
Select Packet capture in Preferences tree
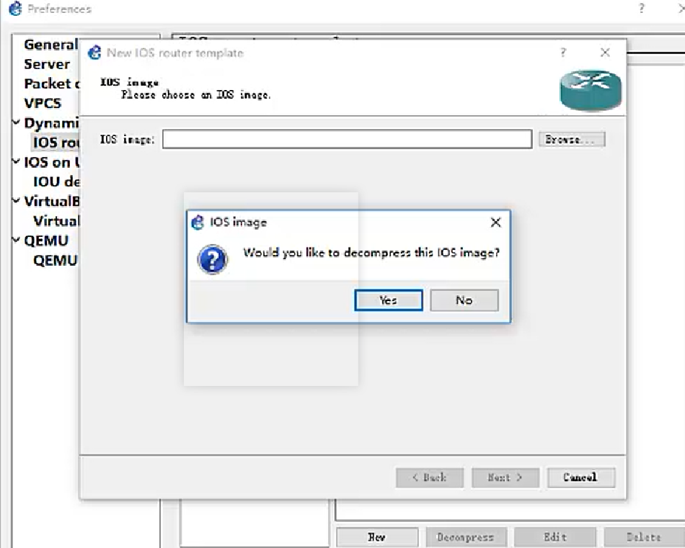coord(51,84)
